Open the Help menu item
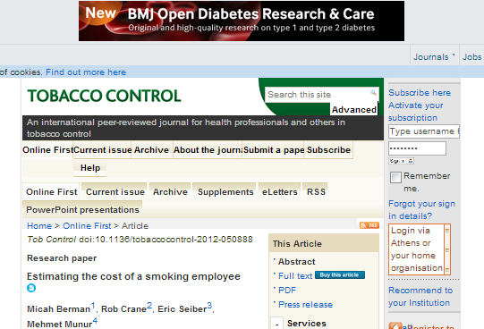Viewport: 484px width, 329px height. pos(90,168)
